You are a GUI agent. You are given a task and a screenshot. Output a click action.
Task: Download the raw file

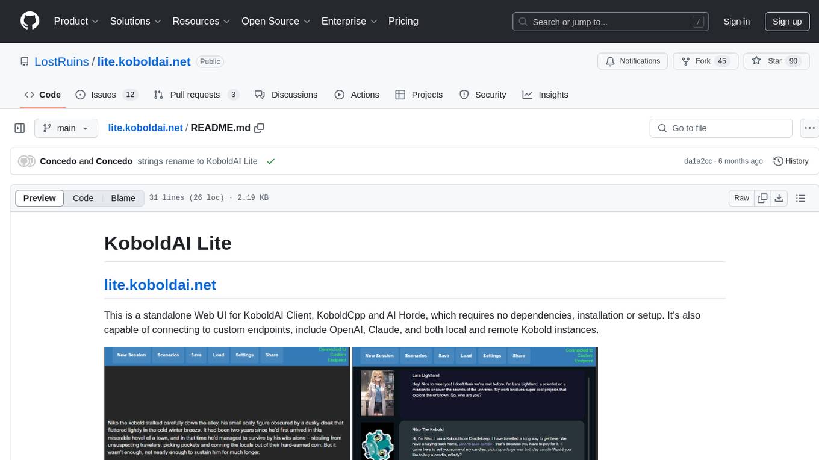point(779,198)
